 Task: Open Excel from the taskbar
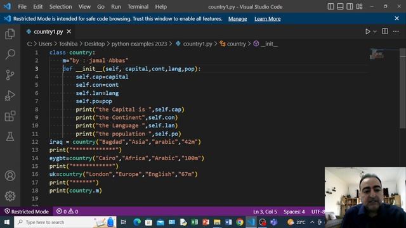click(195, 222)
